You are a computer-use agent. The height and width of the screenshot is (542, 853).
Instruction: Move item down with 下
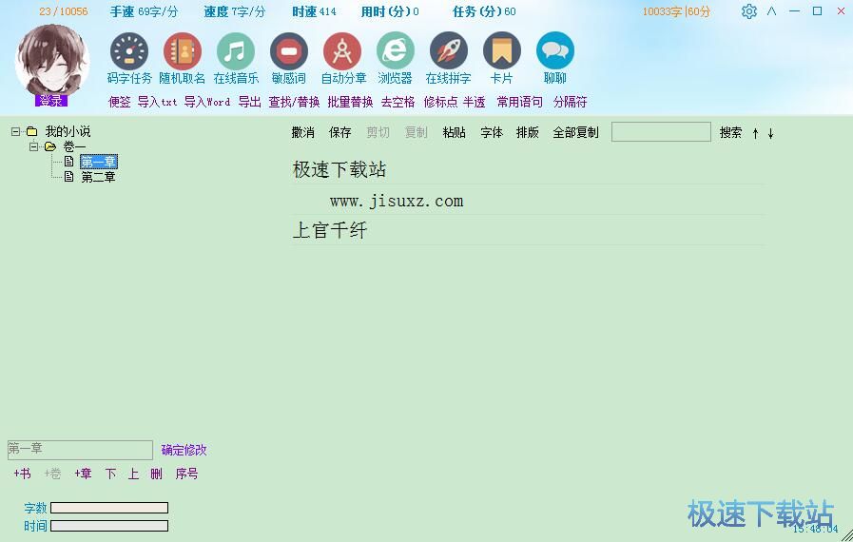(110, 474)
